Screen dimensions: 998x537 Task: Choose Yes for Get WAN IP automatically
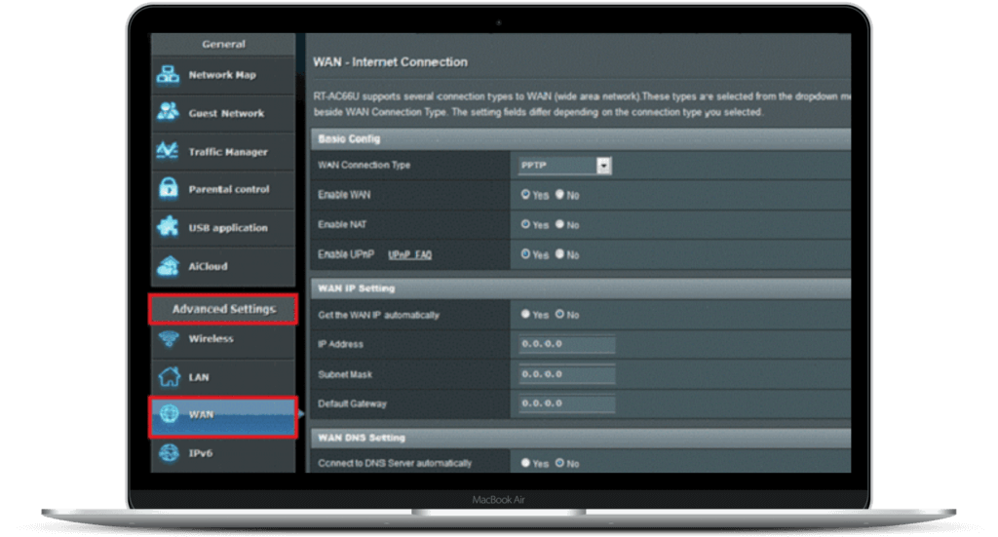525,314
